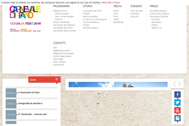Open La Carnevalesca link

pyautogui.click(x=91, y=22)
